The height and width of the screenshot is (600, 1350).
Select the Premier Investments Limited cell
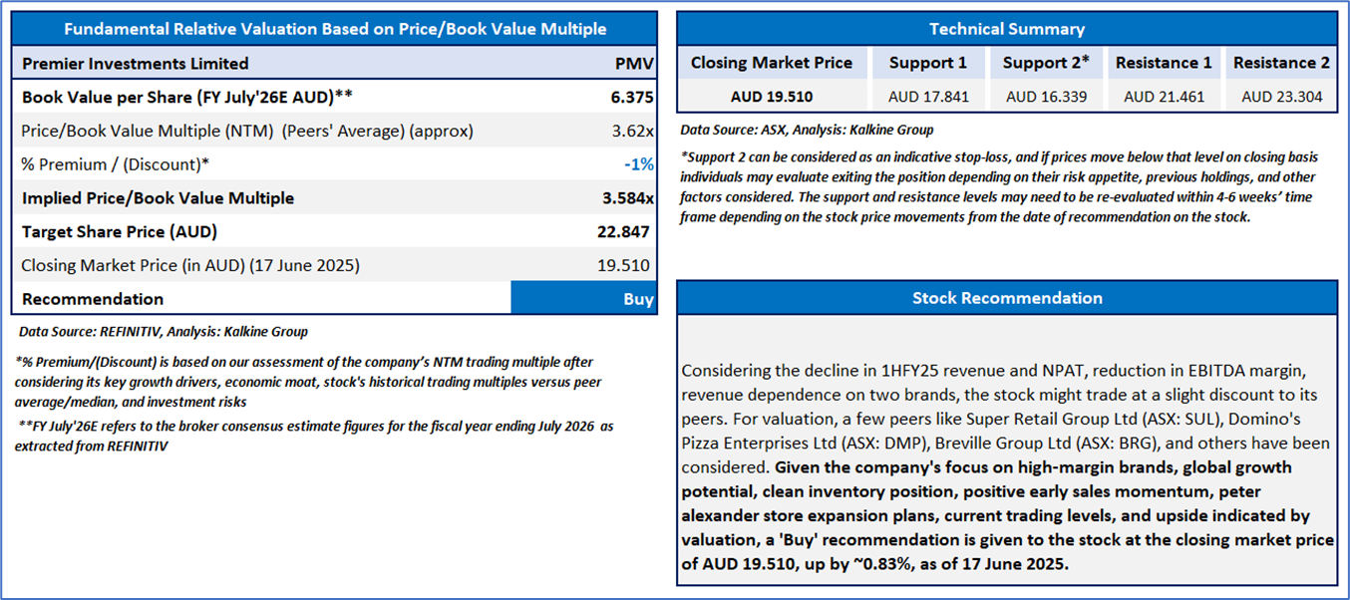pyautogui.click(x=136, y=64)
